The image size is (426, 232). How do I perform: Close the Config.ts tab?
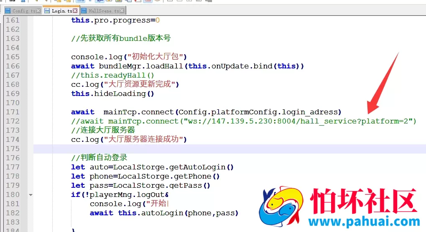tap(38, 11)
